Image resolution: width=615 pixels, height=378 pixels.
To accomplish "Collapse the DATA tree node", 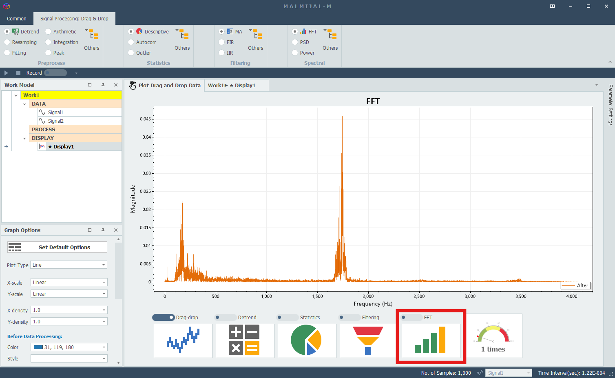I will [24, 104].
